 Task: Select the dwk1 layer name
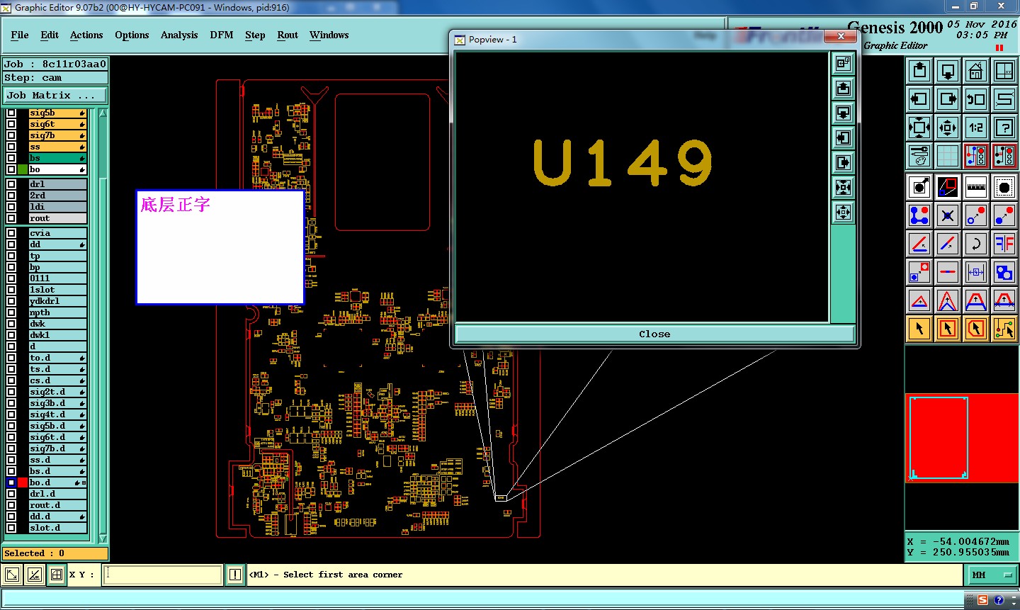(57, 335)
